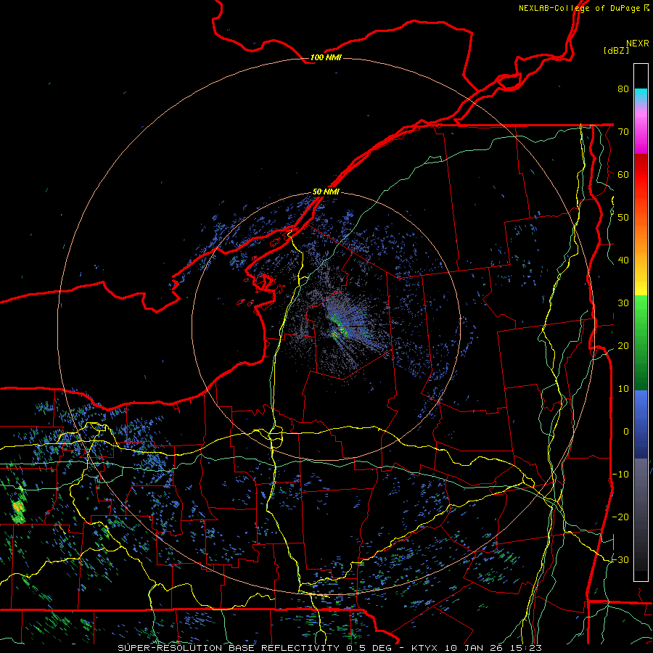Click the 80 value on the dBZ scale

(x=623, y=89)
